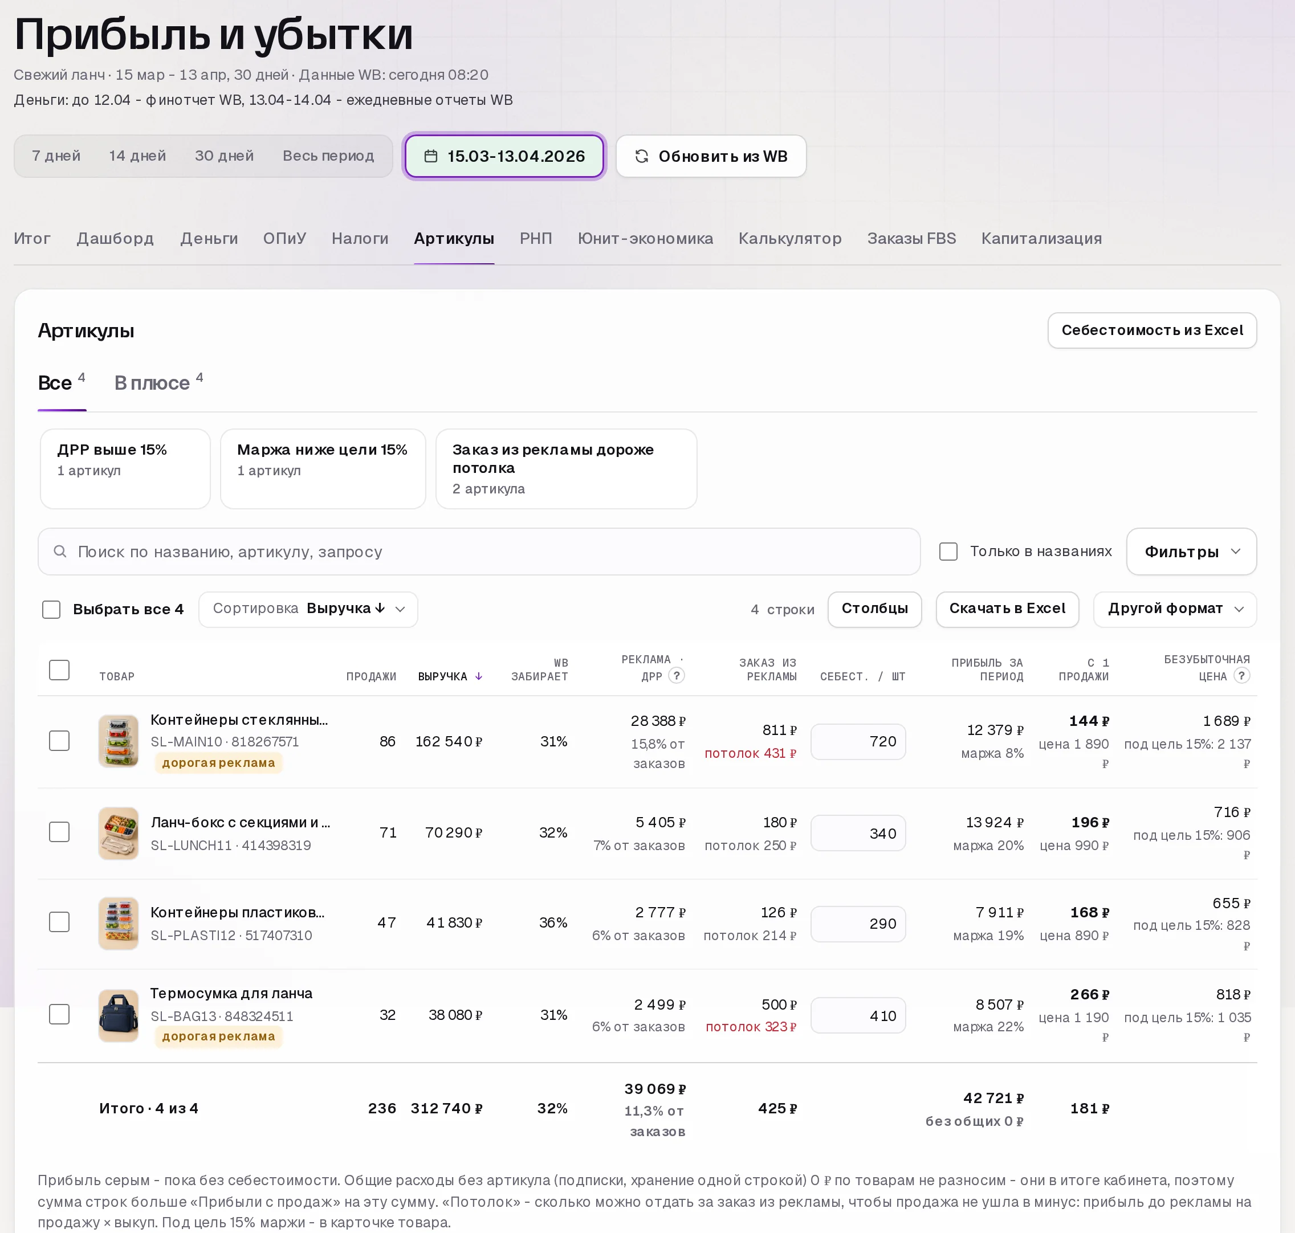
Task: Select the Все articles sub-tab
Action: tap(62, 383)
